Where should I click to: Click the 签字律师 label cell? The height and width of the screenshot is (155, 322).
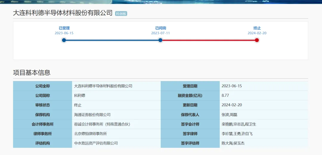[190, 134]
